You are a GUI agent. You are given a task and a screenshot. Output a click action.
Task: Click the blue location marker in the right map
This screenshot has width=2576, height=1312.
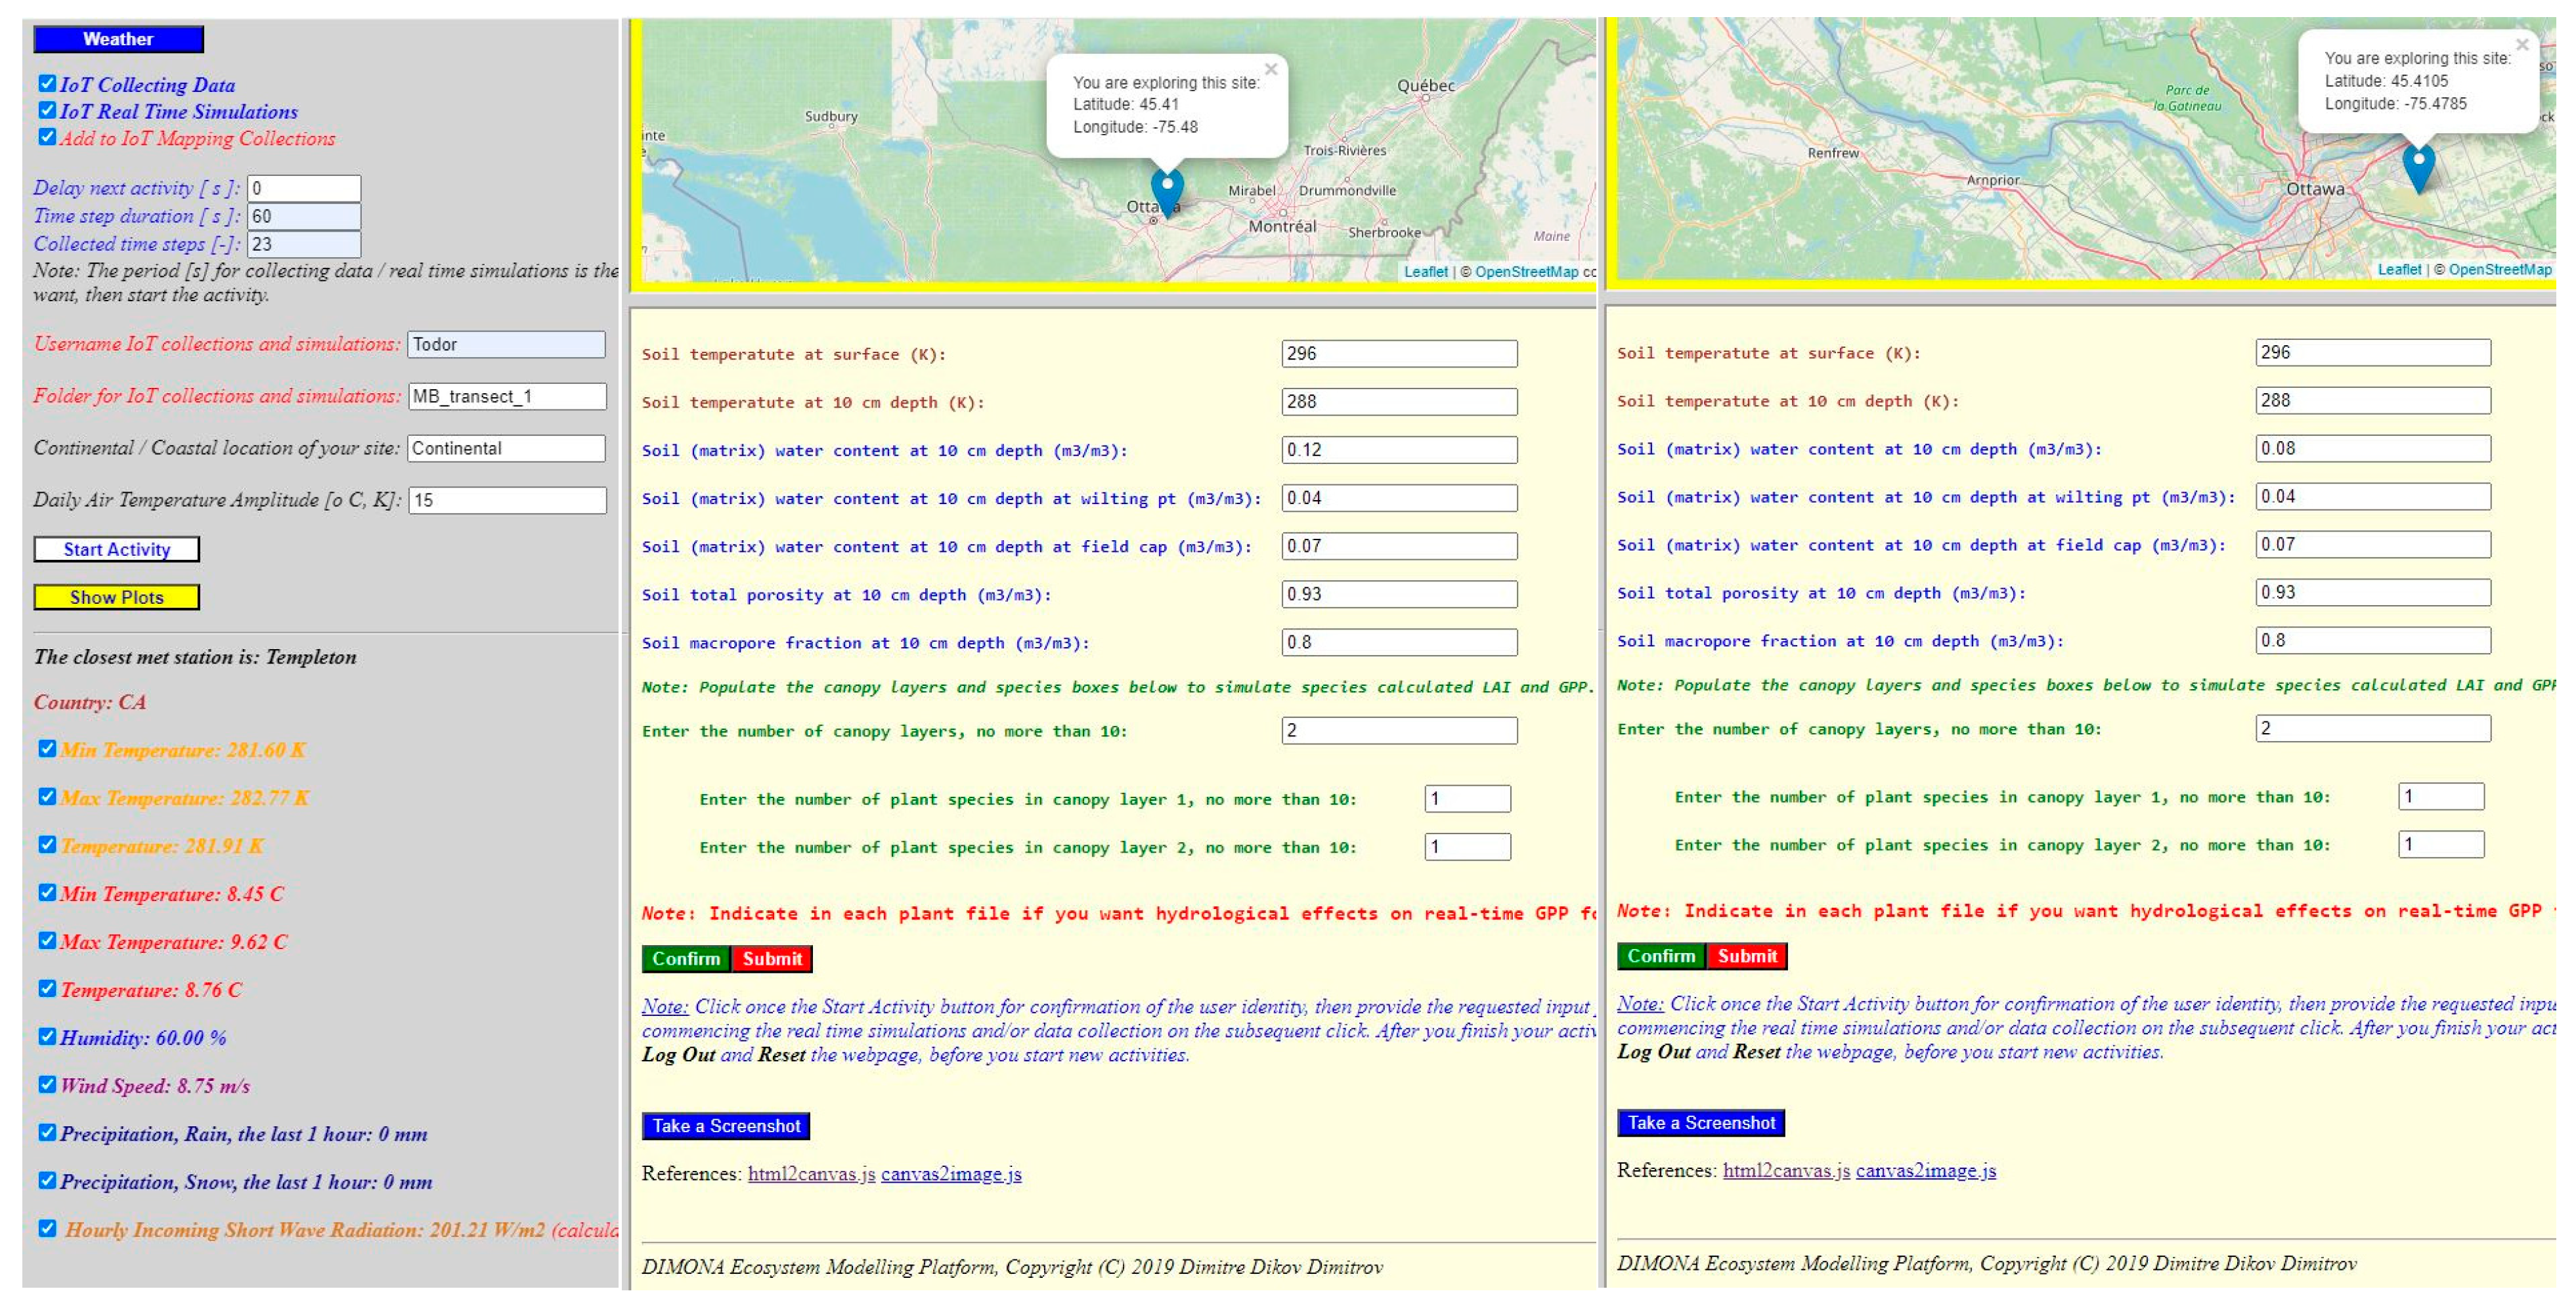[2418, 169]
